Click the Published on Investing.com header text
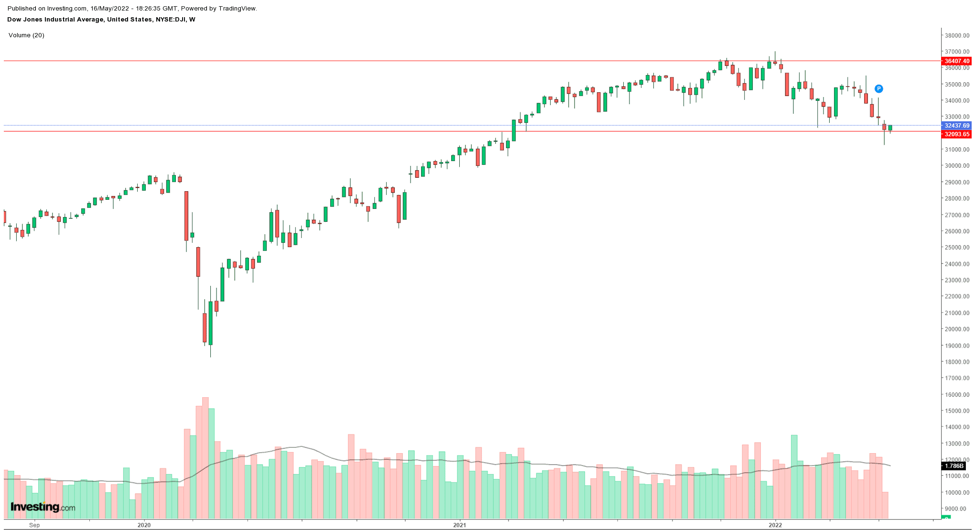The width and height of the screenshot is (975, 532). click(132, 9)
